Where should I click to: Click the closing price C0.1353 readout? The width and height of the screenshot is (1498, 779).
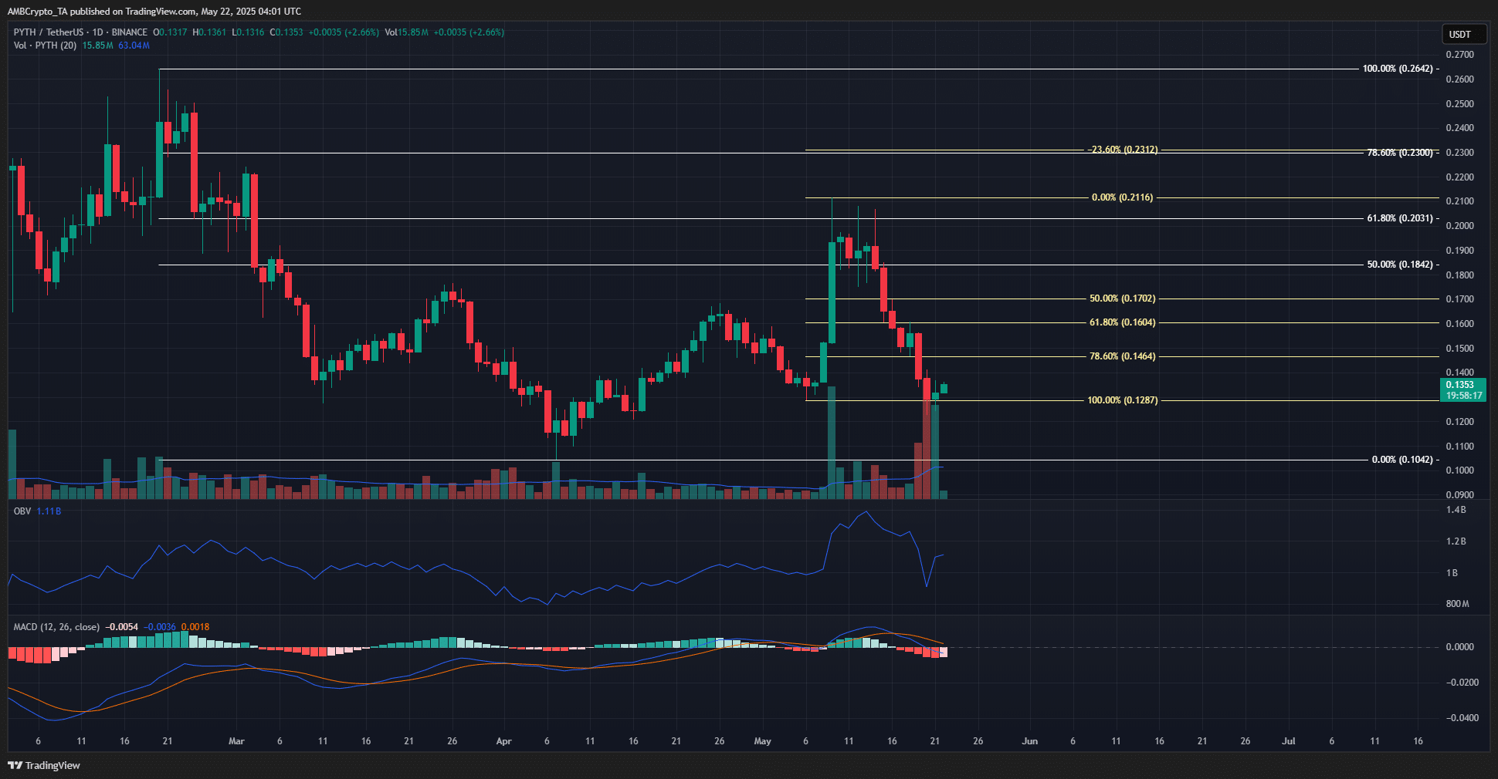pyautogui.click(x=286, y=32)
